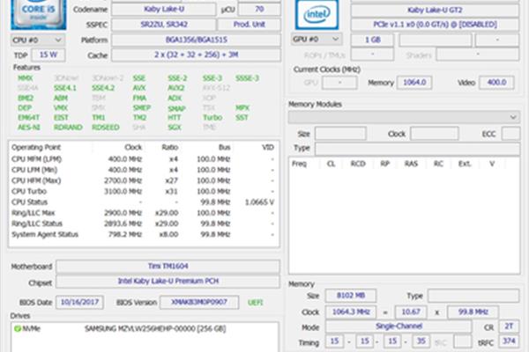This screenshot has height=352, width=529.
Task: Select the CPU LFM (Min) row
Action: point(144,170)
